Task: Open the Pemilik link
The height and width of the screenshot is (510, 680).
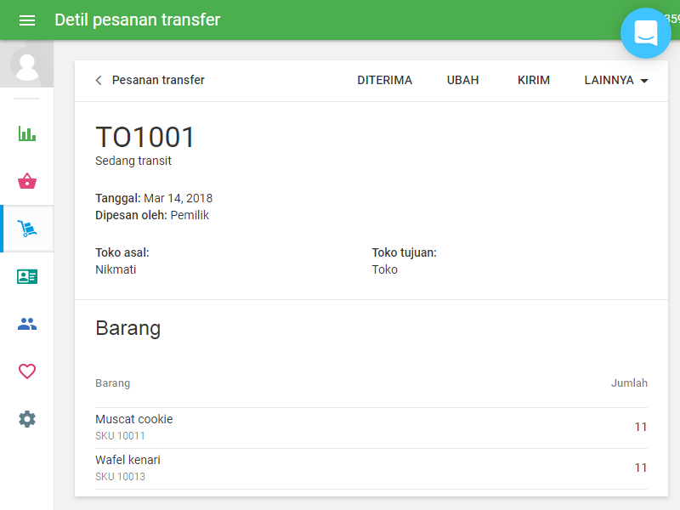Action: coord(190,215)
